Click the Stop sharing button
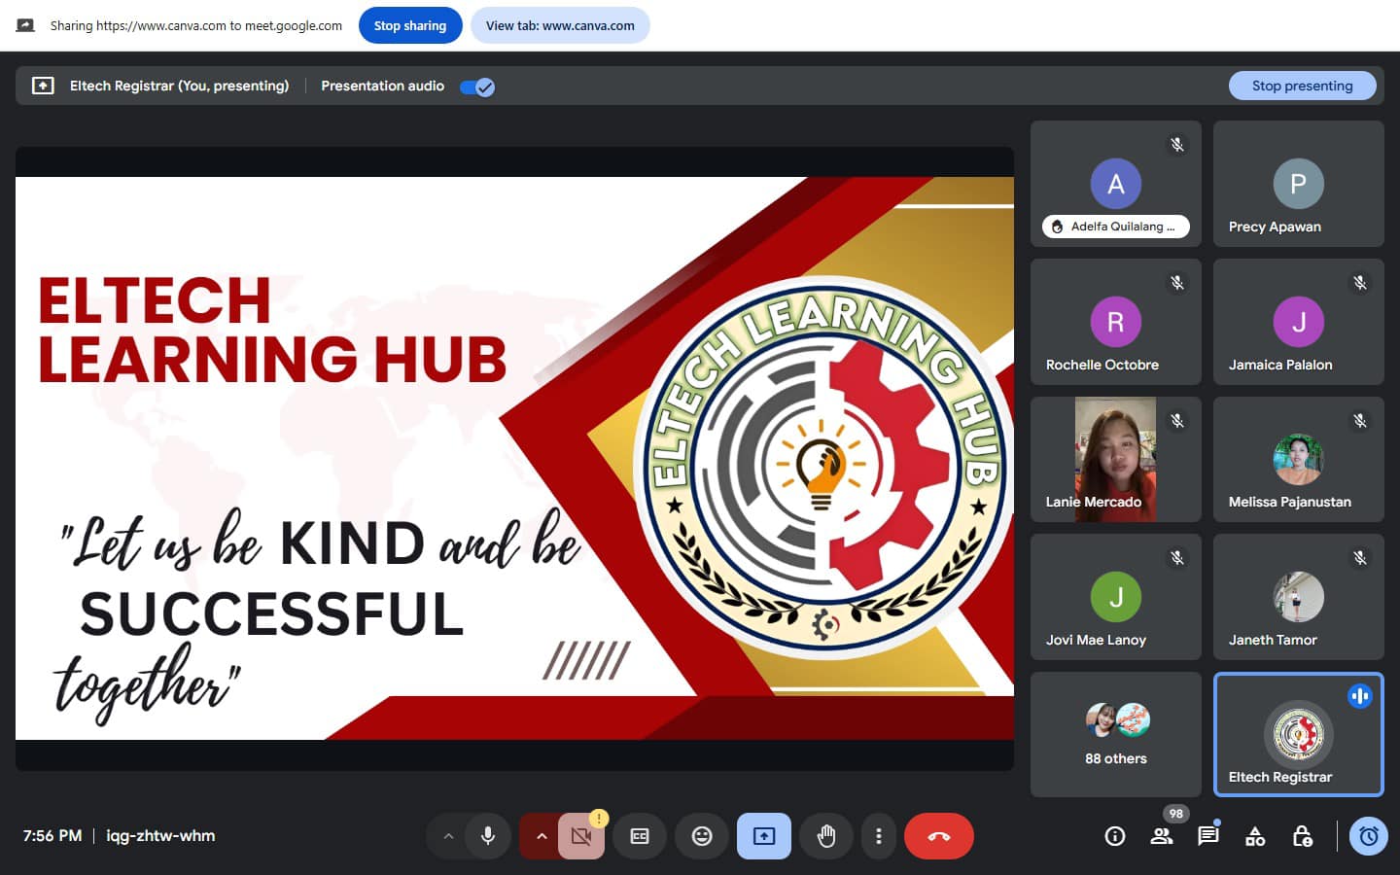 click(410, 25)
